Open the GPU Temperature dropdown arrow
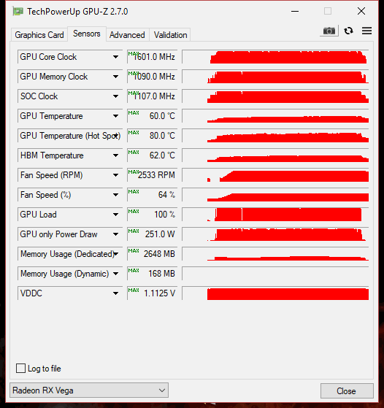384x408 pixels. point(115,116)
